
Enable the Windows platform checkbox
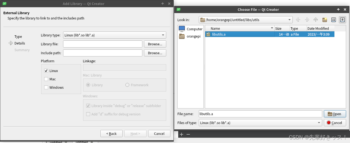[x=46, y=87]
